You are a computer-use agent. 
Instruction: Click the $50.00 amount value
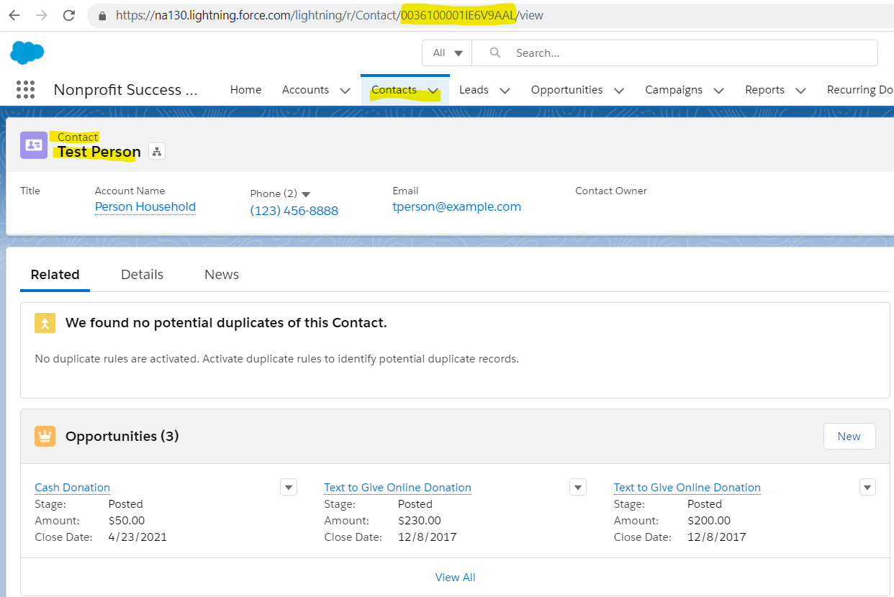pos(127,521)
